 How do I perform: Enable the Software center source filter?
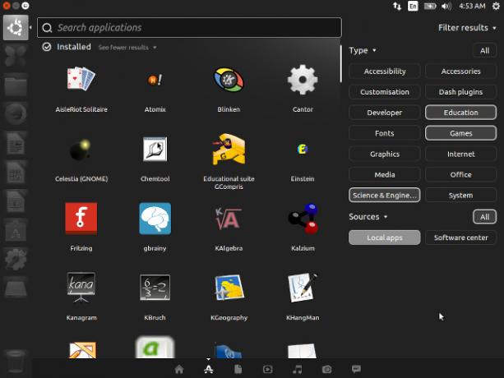[x=460, y=237]
